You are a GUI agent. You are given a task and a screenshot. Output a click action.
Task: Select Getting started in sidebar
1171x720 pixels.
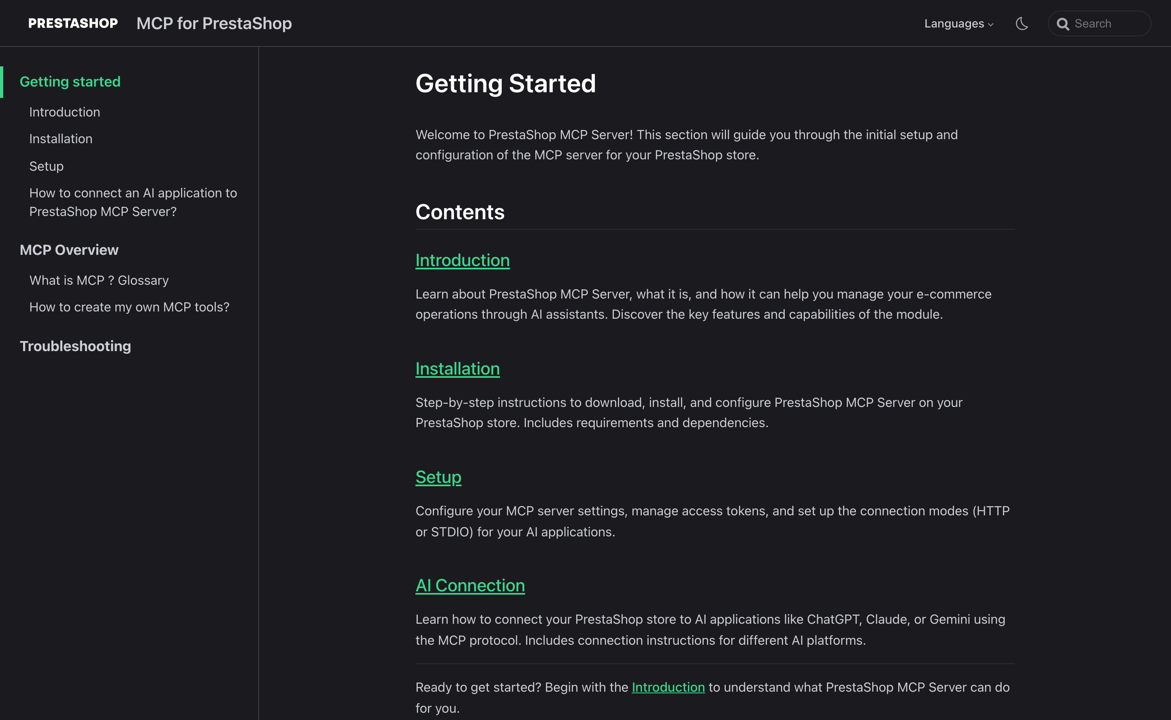tap(70, 81)
